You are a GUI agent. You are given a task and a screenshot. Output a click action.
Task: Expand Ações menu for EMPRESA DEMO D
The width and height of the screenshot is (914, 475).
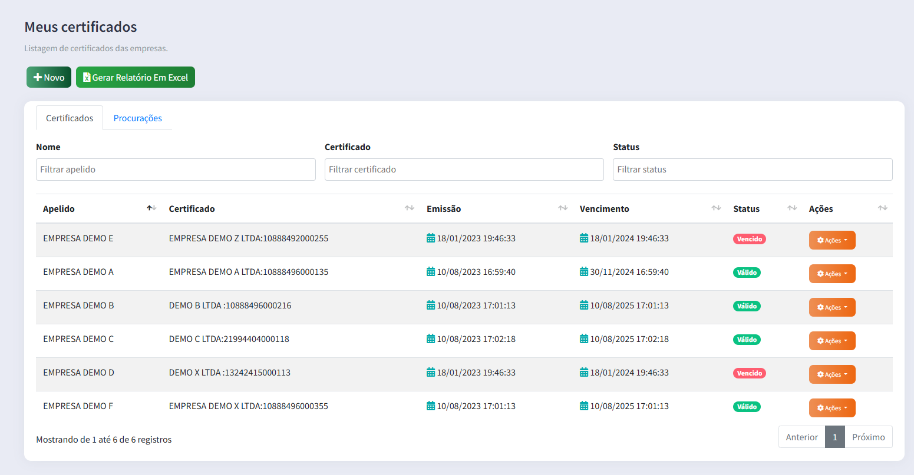click(831, 374)
